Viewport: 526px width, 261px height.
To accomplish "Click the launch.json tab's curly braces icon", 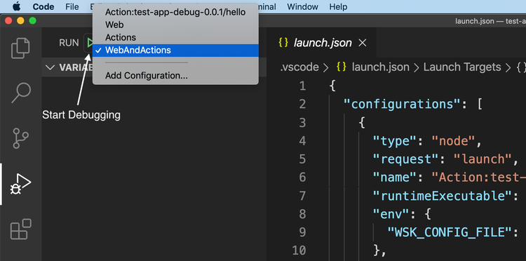I will pos(283,43).
